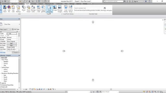The image size is (166, 93).
Task: Open the East elevation view
Action: (x=5, y=75)
